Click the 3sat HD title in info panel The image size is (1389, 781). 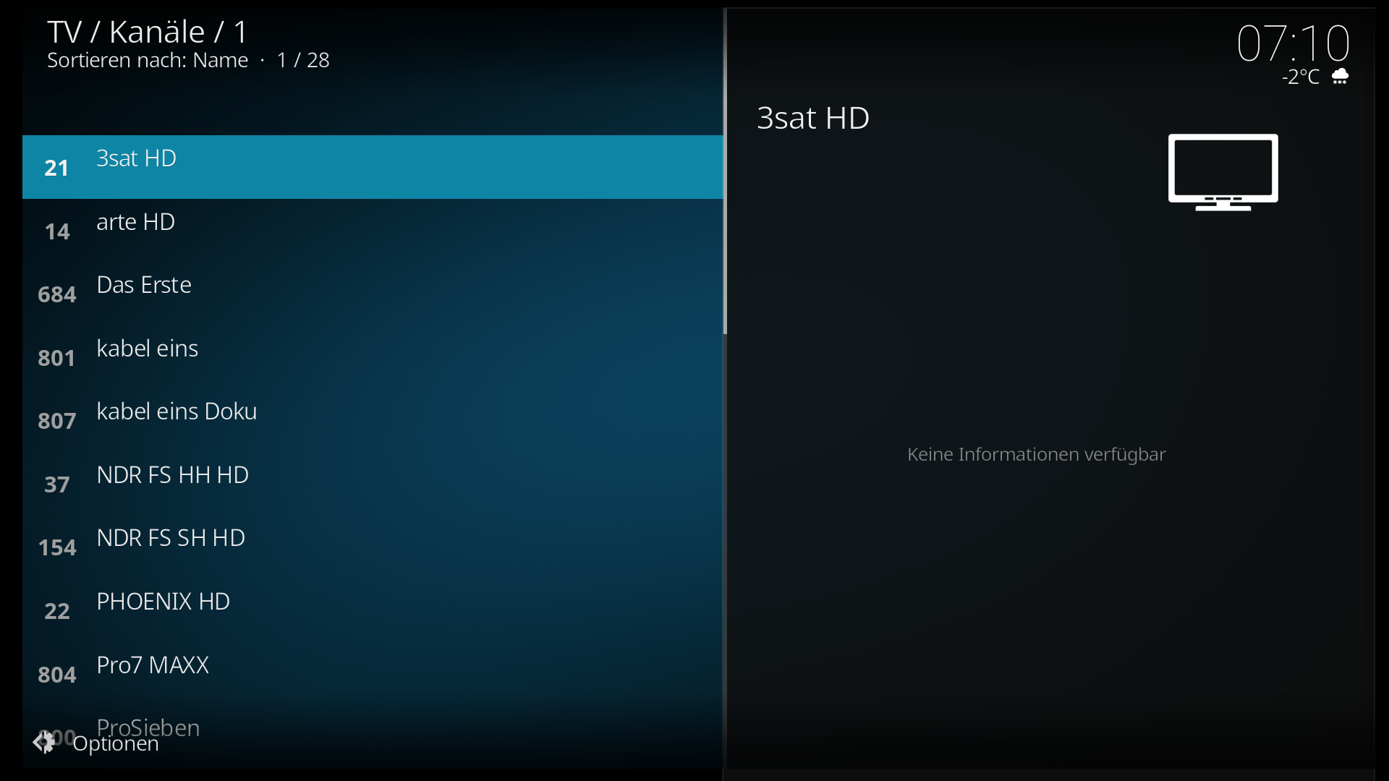pos(813,118)
